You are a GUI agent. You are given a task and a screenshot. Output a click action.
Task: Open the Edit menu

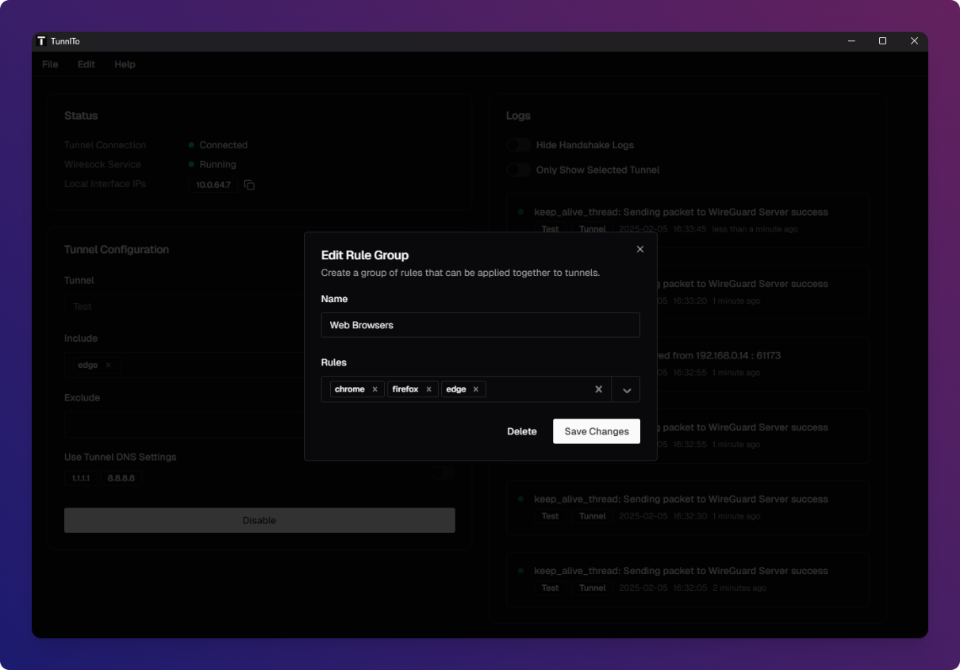[86, 64]
